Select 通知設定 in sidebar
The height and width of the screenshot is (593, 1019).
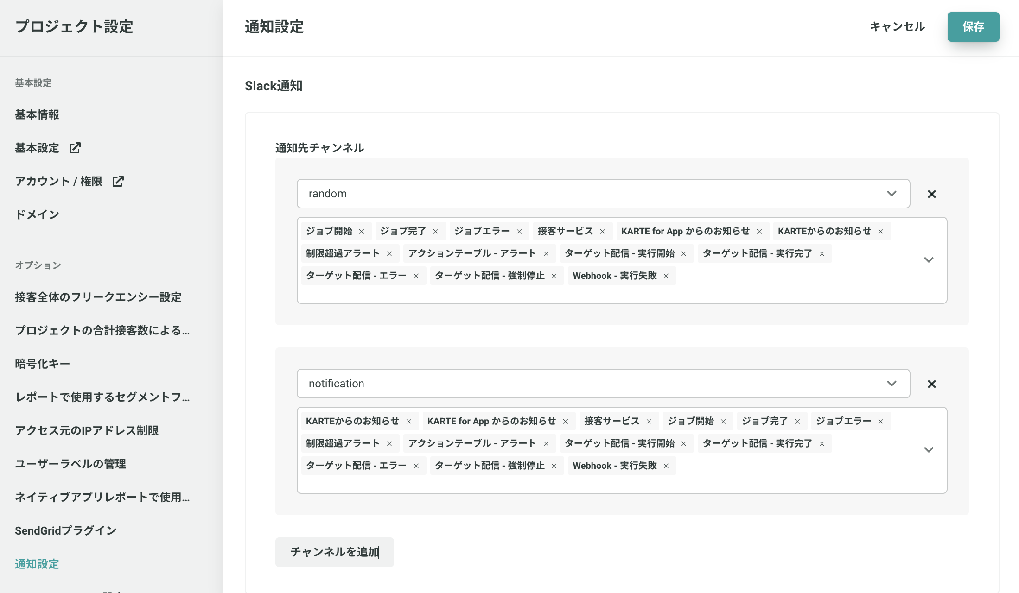[x=37, y=564]
